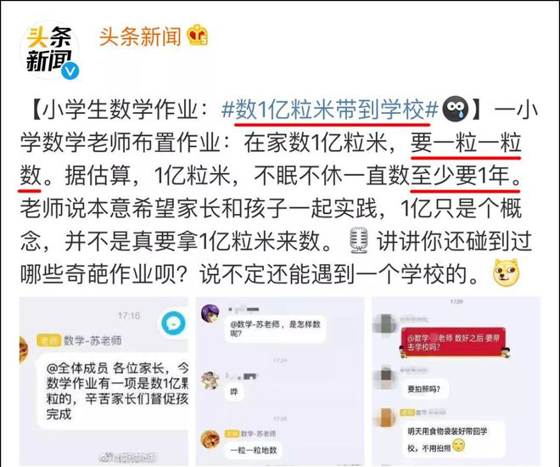560x467 pixels.
Task: Open the middle chat screenshot thumbnail
Action: 280,381
